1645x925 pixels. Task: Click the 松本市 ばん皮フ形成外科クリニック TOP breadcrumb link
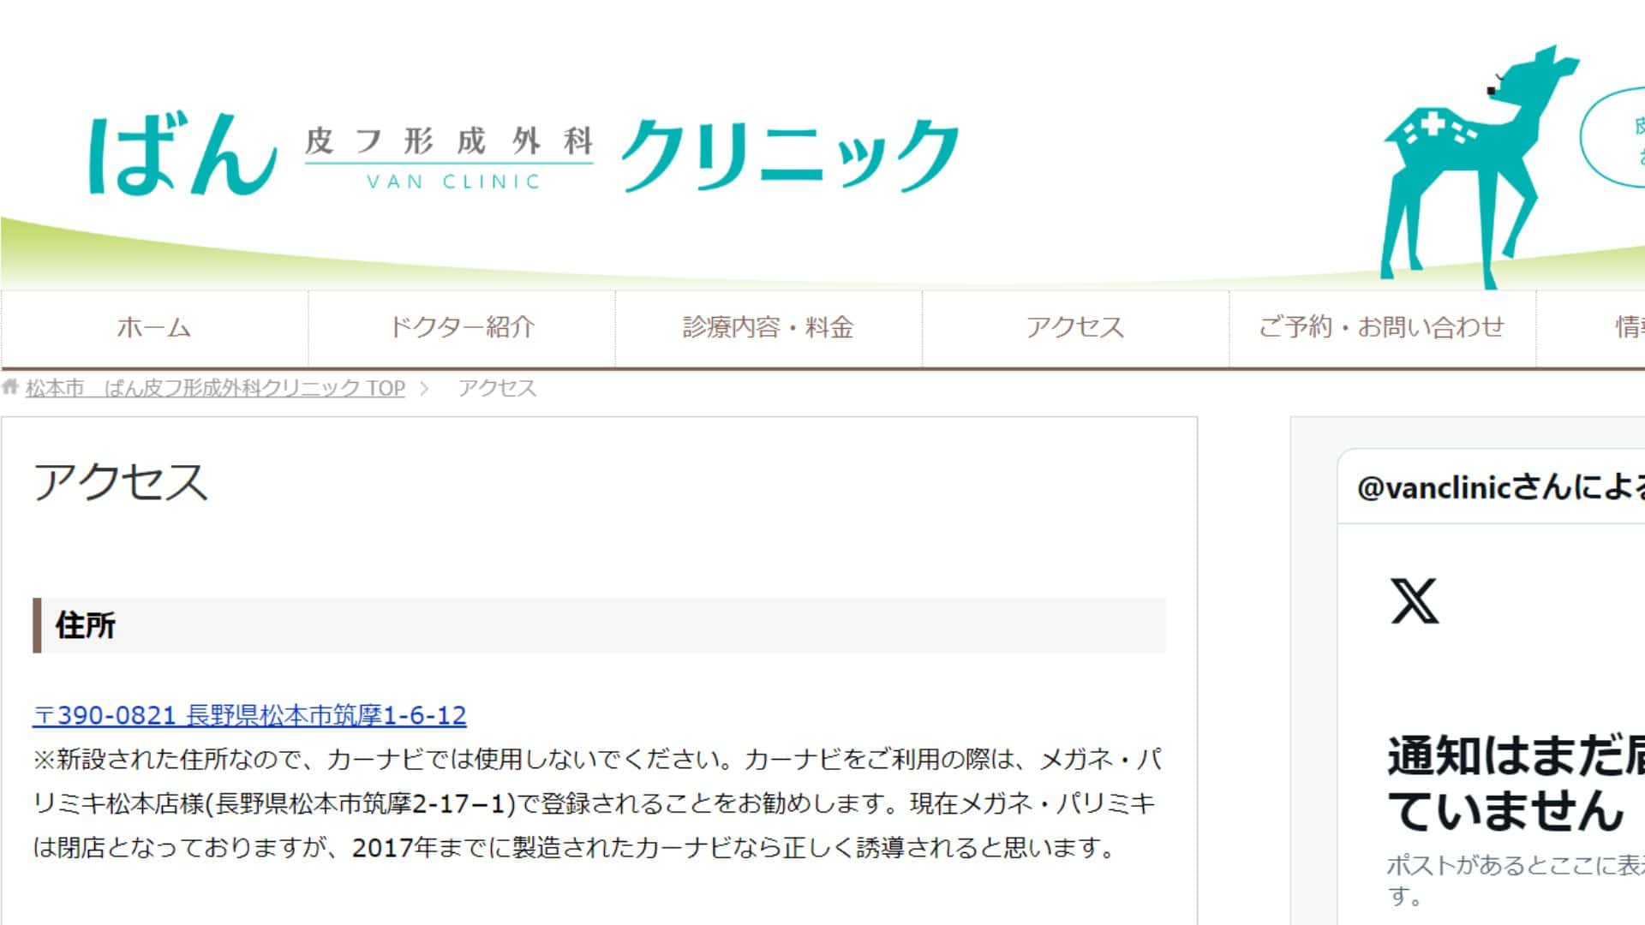[x=215, y=388]
